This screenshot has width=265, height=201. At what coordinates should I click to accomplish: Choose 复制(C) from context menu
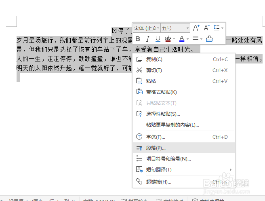click(184, 59)
